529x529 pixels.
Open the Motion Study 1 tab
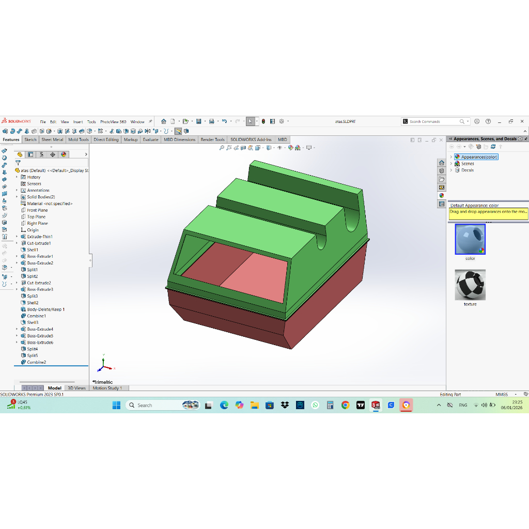point(107,388)
